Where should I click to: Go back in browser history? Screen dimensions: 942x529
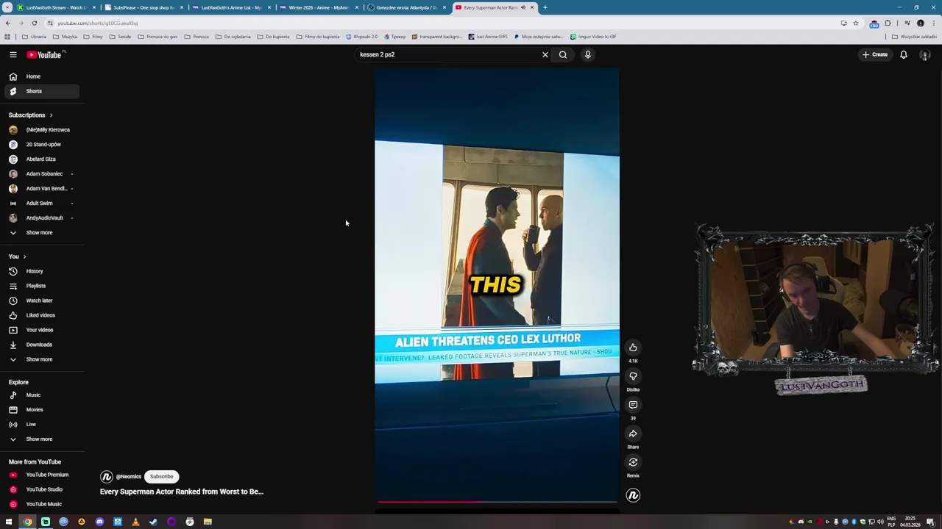[7, 23]
